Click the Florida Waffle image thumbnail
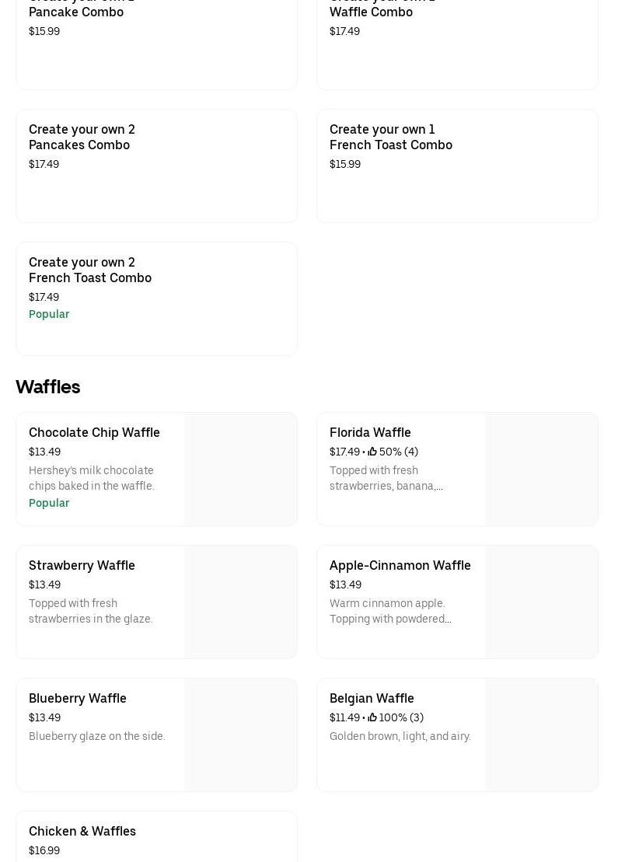This screenshot has width=625, height=862. [541, 469]
